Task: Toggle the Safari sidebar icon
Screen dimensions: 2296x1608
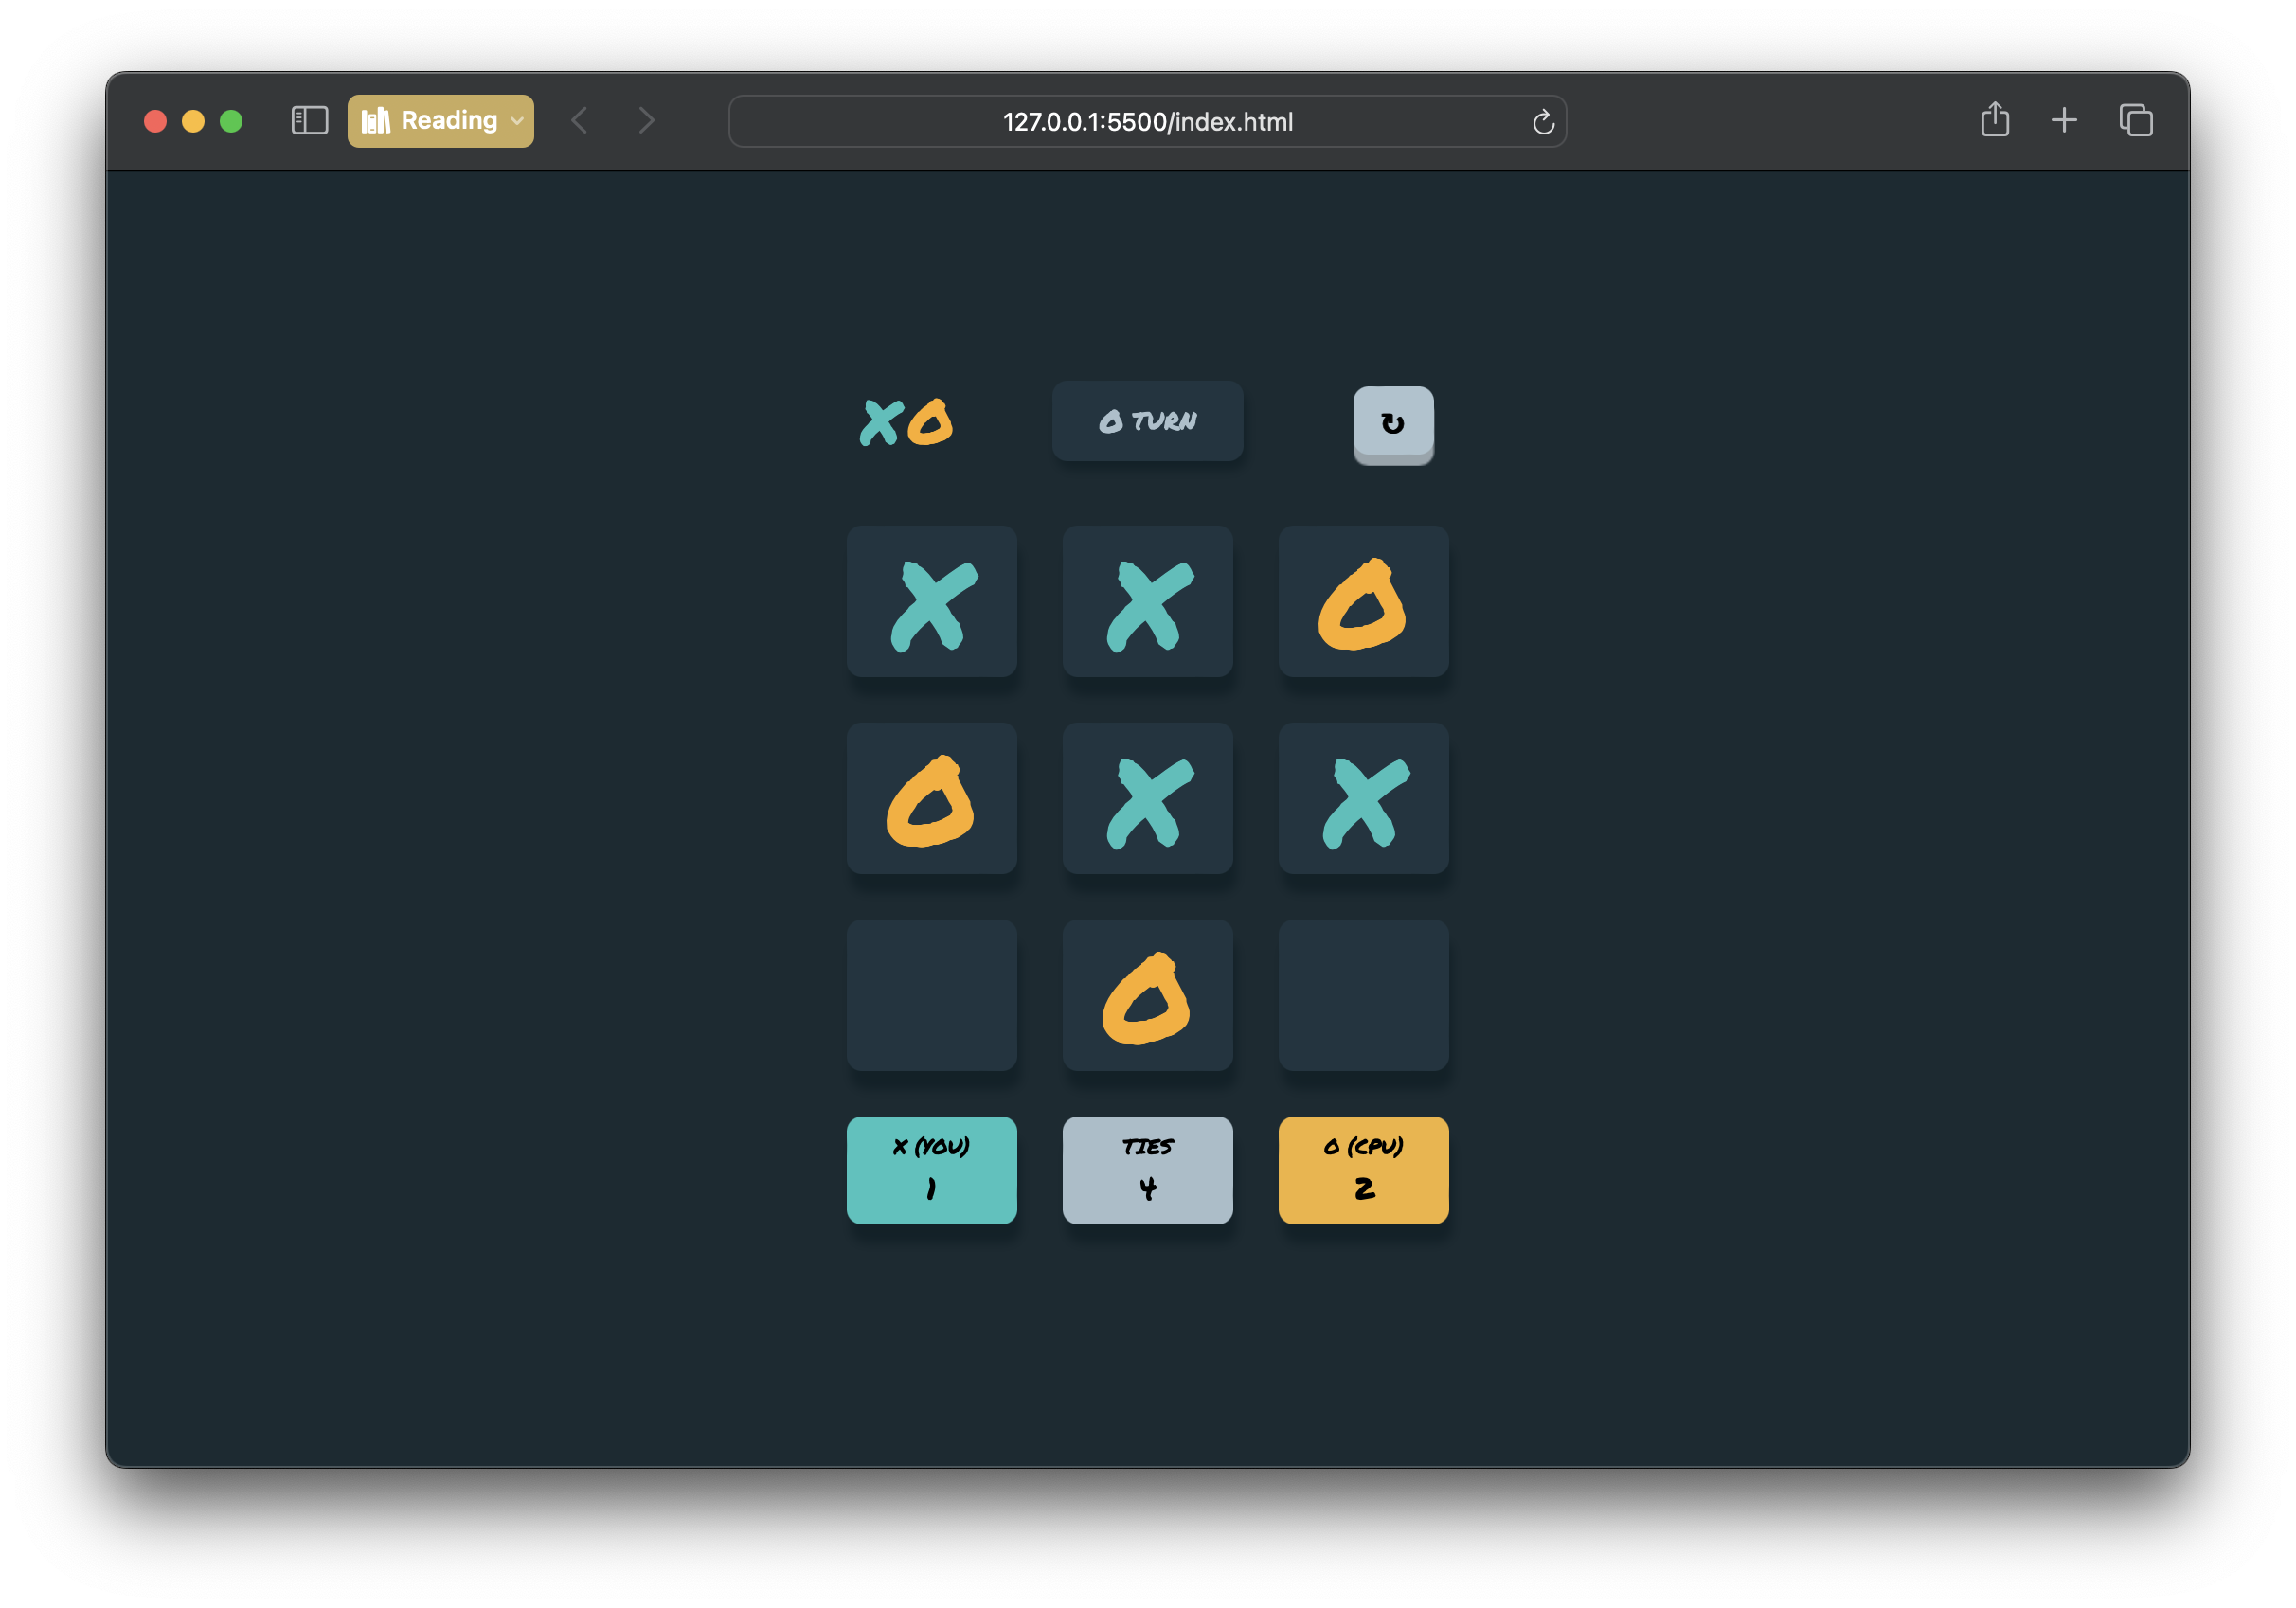Action: pos(309,121)
